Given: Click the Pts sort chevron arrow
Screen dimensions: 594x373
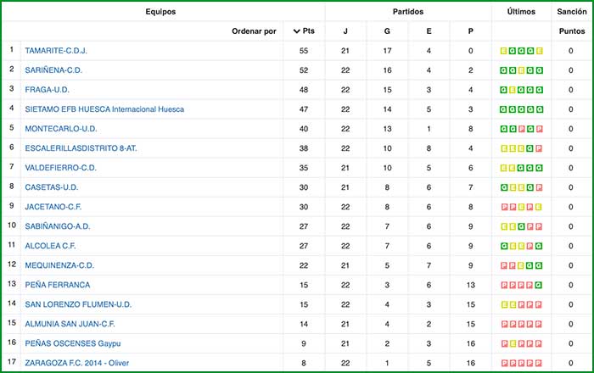Looking at the screenshot, I should 296,31.
